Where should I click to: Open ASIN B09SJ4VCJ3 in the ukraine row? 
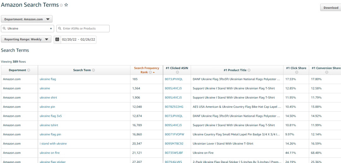(173, 88)
